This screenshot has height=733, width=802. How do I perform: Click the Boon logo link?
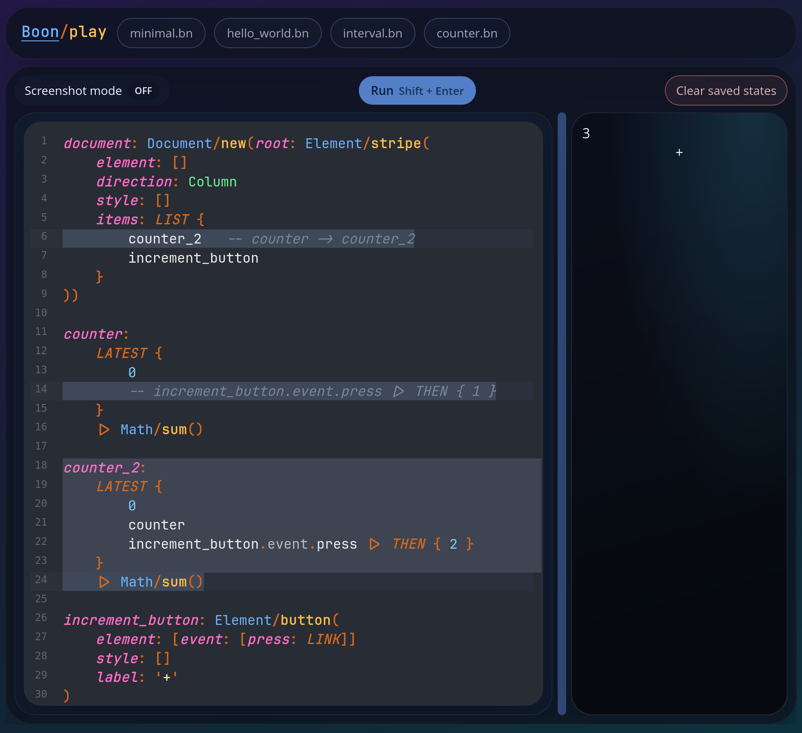pyautogui.click(x=40, y=32)
